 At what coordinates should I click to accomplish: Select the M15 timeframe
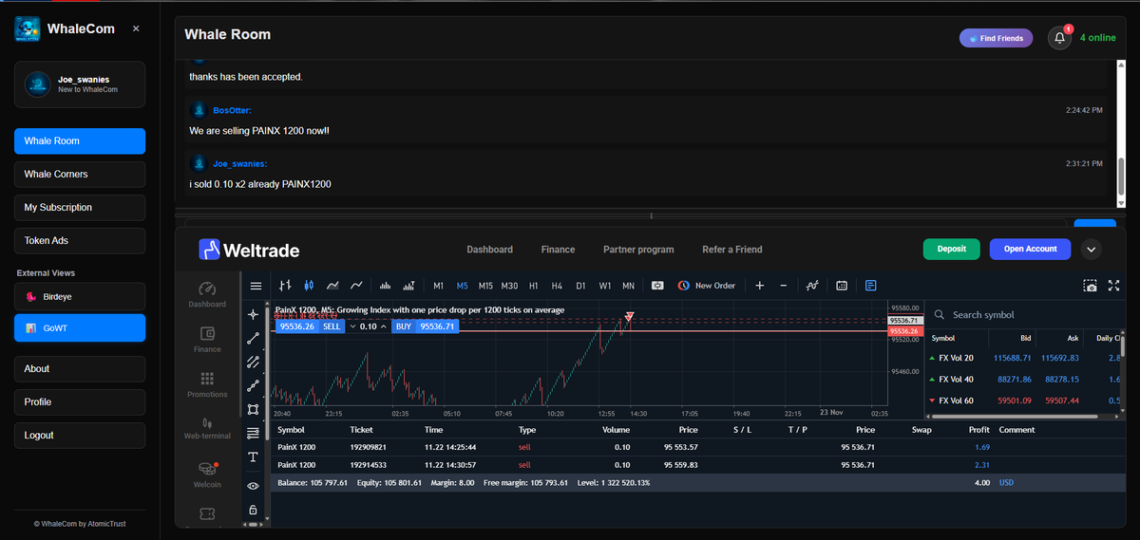click(x=485, y=286)
